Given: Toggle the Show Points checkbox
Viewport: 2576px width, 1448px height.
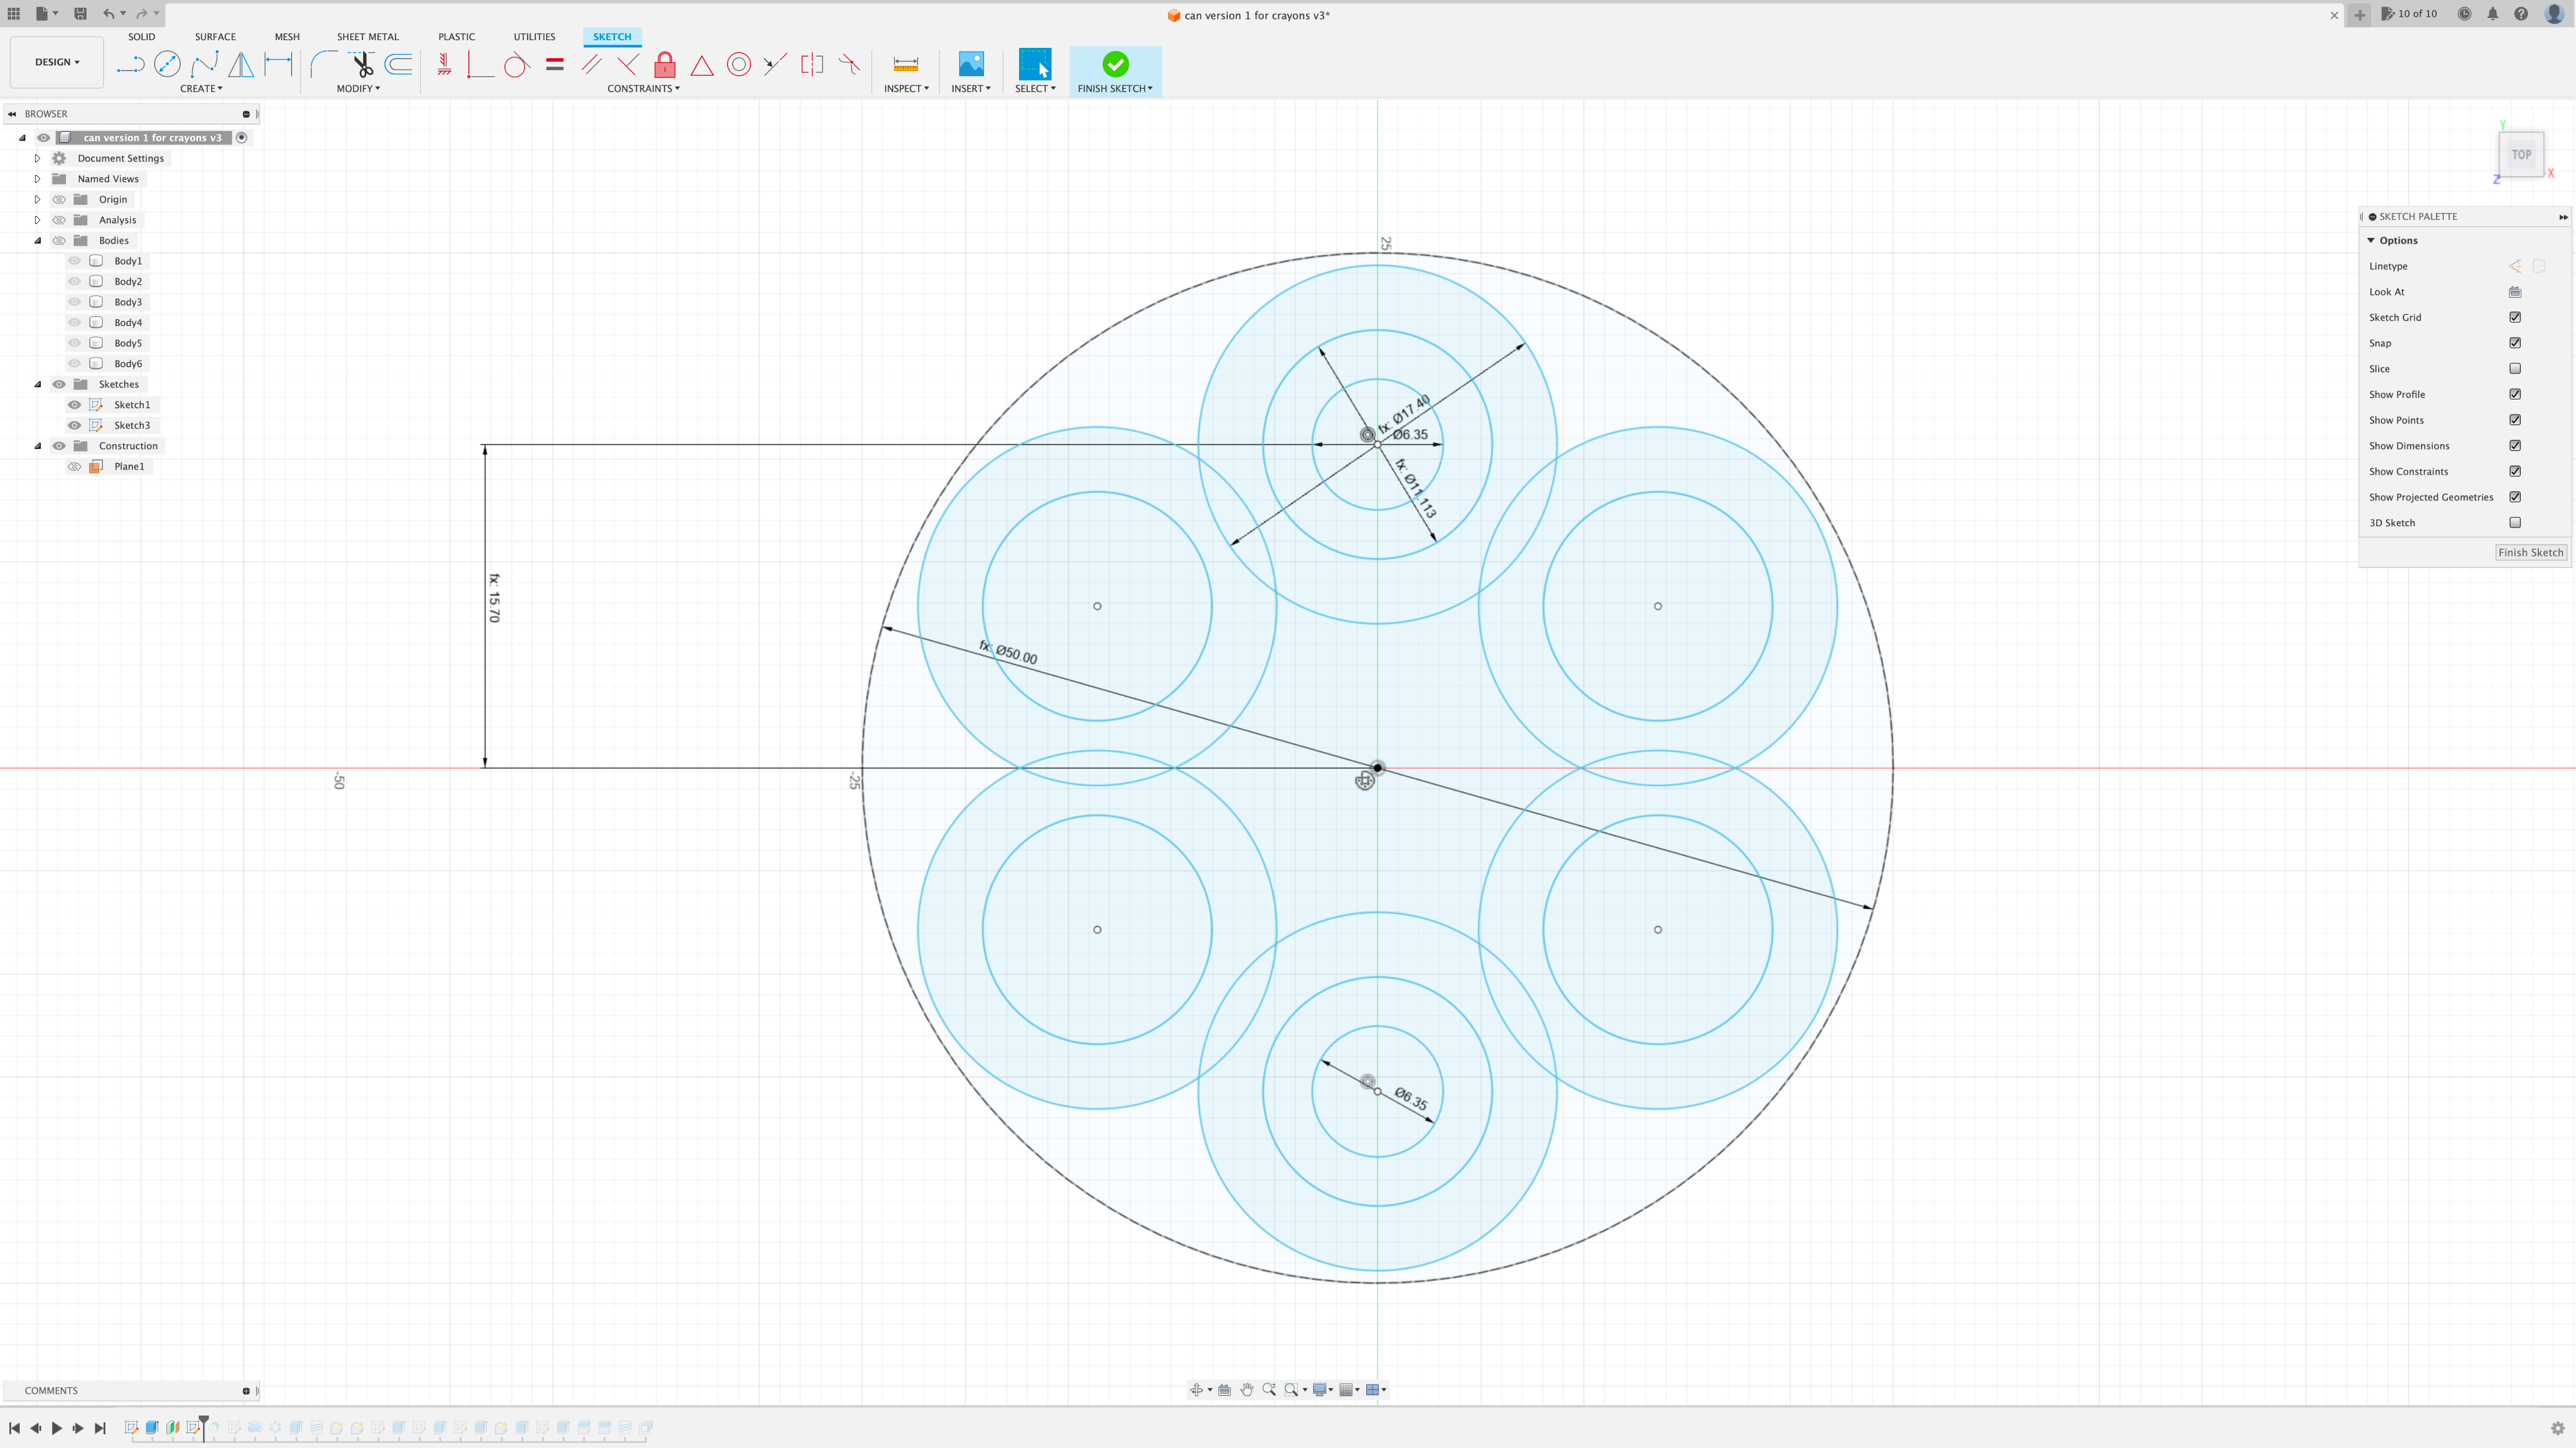Looking at the screenshot, I should 2515,420.
